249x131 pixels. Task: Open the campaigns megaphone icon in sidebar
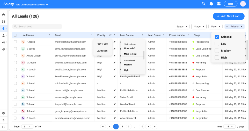[x=3, y=42]
